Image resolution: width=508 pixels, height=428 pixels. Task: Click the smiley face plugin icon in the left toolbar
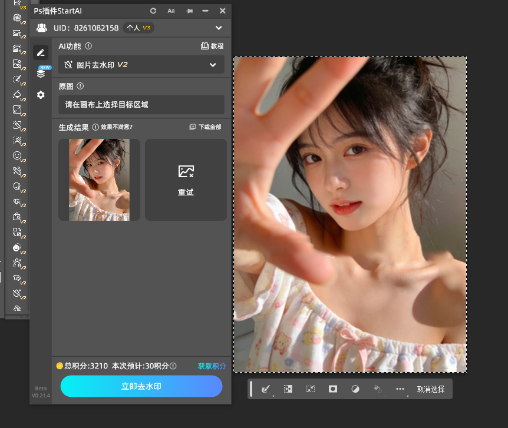point(16,156)
